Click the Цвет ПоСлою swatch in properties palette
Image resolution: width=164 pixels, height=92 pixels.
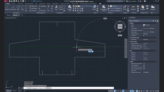(x=144, y=25)
